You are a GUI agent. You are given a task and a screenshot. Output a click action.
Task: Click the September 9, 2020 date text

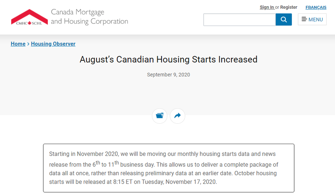(169, 75)
